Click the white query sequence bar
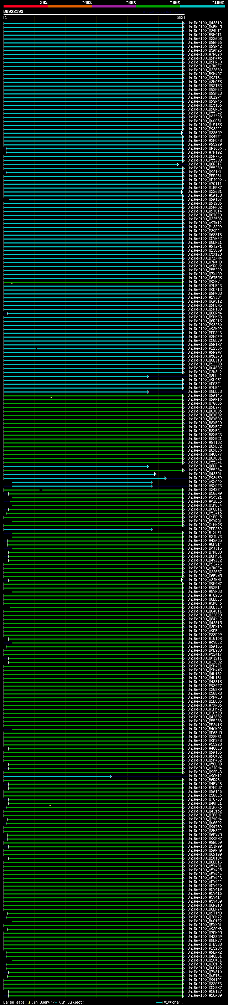228x1005 pixels. (94, 15)
